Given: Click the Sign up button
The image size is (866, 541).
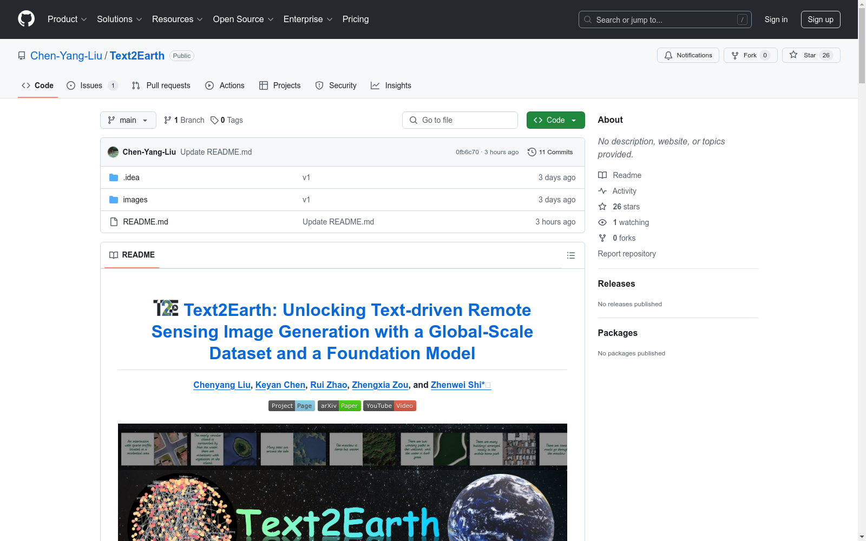Looking at the screenshot, I should pyautogui.click(x=821, y=19).
